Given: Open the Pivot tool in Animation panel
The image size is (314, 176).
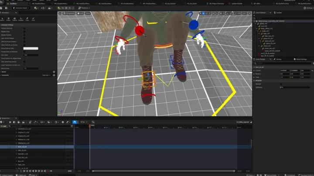Looking at the screenshot, I should tap(33, 19).
